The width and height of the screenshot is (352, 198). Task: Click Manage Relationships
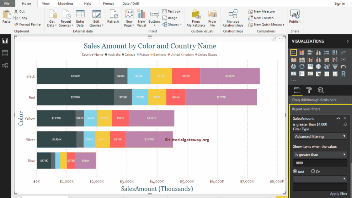click(233, 18)
